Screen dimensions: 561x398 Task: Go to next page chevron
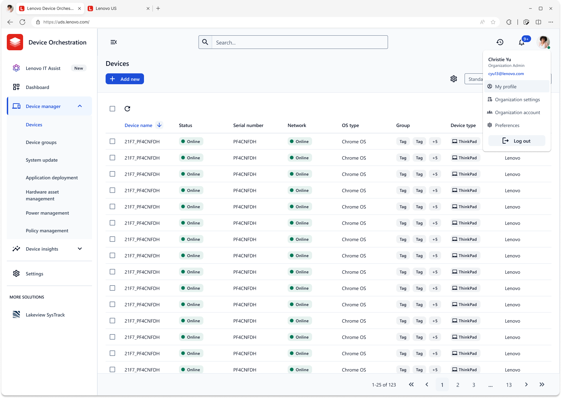526,384
